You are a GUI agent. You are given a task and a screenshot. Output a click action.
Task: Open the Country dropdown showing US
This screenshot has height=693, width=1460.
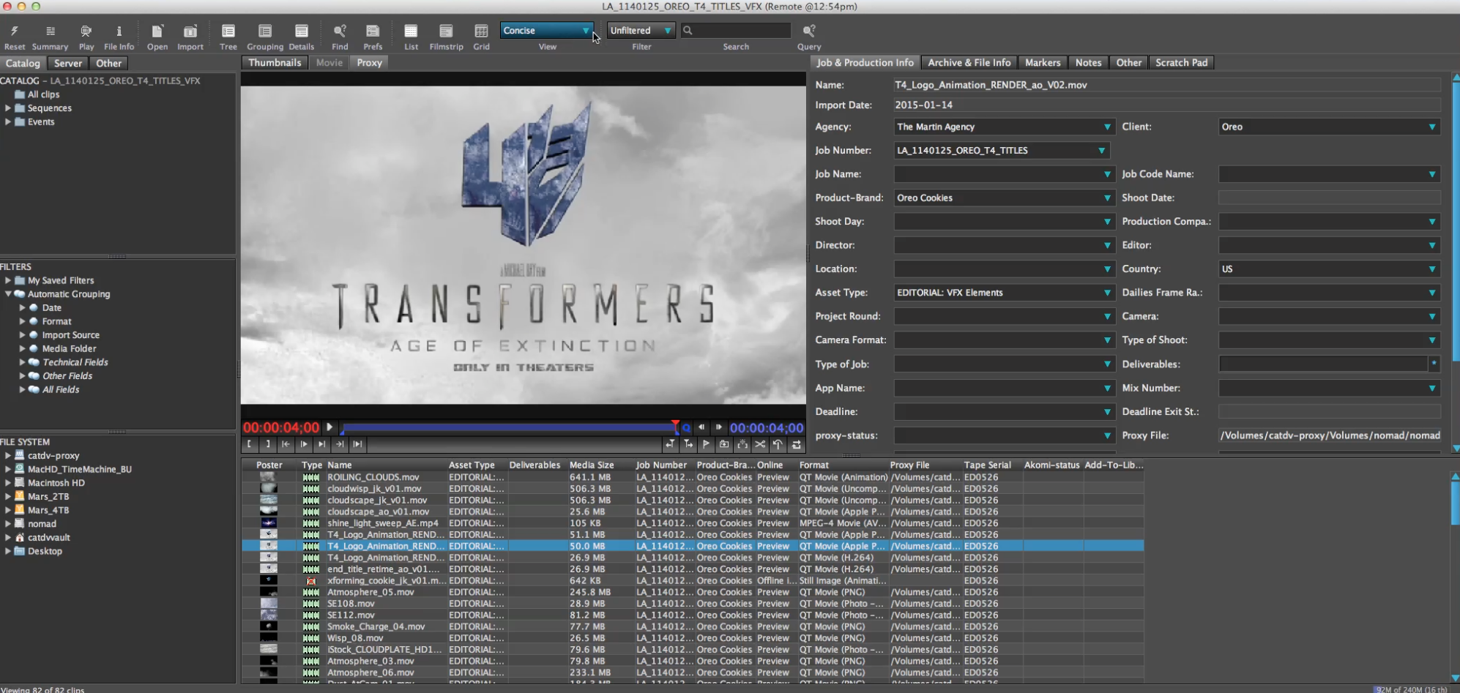(x=1329, y=269)
